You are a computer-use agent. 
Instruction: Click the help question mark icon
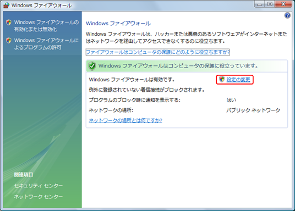click(x=287, y=15)
